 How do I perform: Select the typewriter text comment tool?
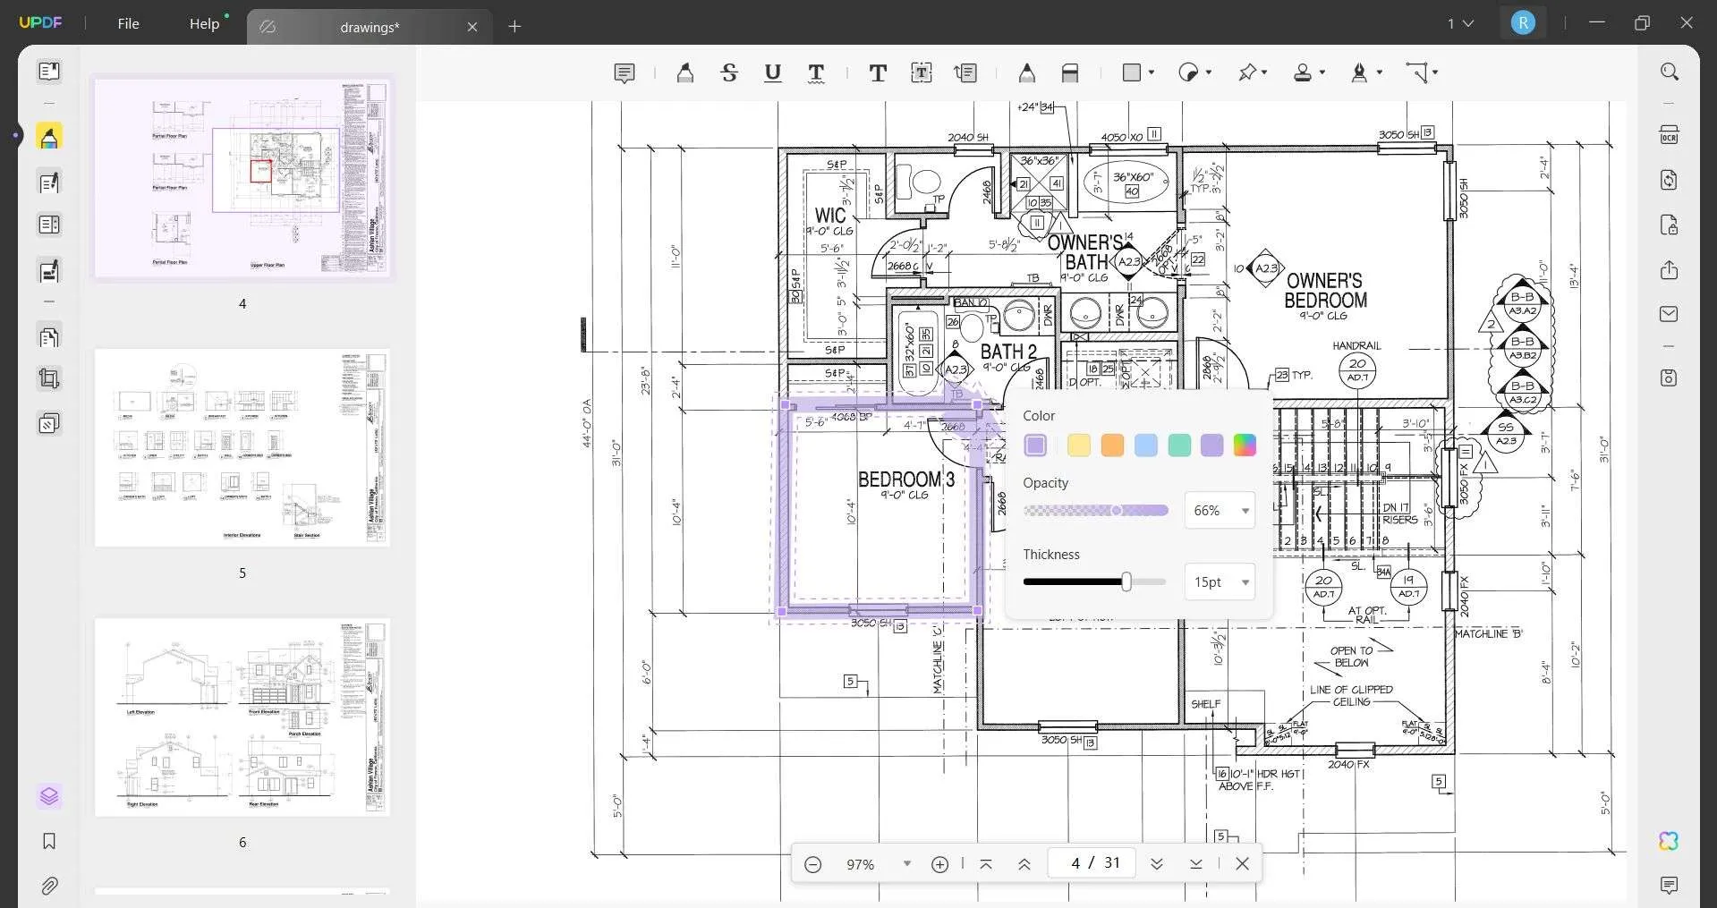(878, 73)
